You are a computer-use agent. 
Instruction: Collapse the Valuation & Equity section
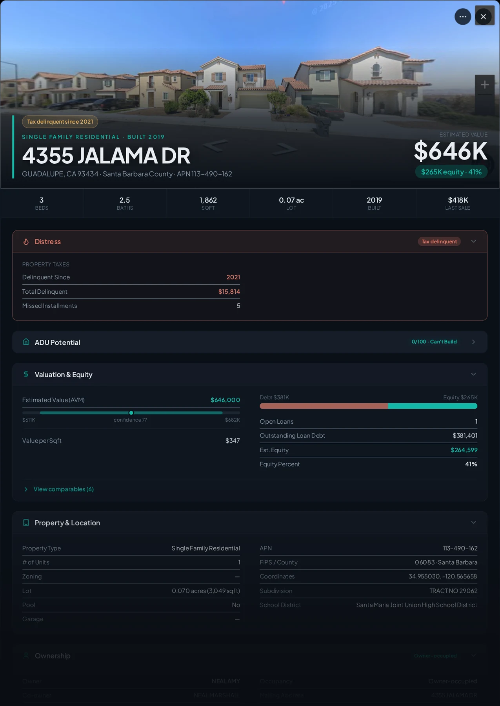[x=473, y=374]
